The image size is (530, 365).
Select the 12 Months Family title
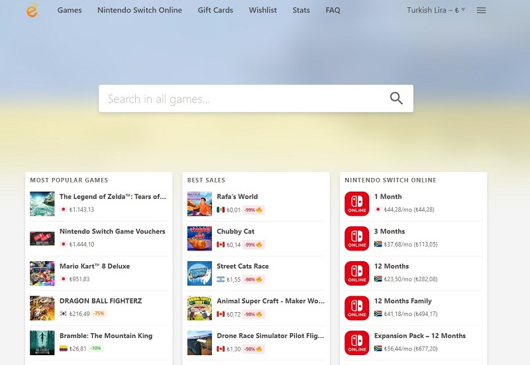click(403, 301)
